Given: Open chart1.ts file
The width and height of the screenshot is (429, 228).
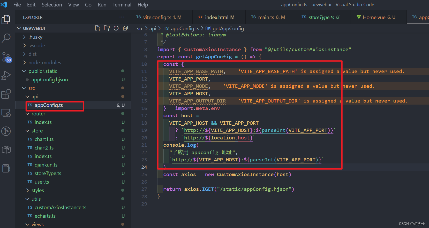Looking at the screenshot, I should click(44, 139).
